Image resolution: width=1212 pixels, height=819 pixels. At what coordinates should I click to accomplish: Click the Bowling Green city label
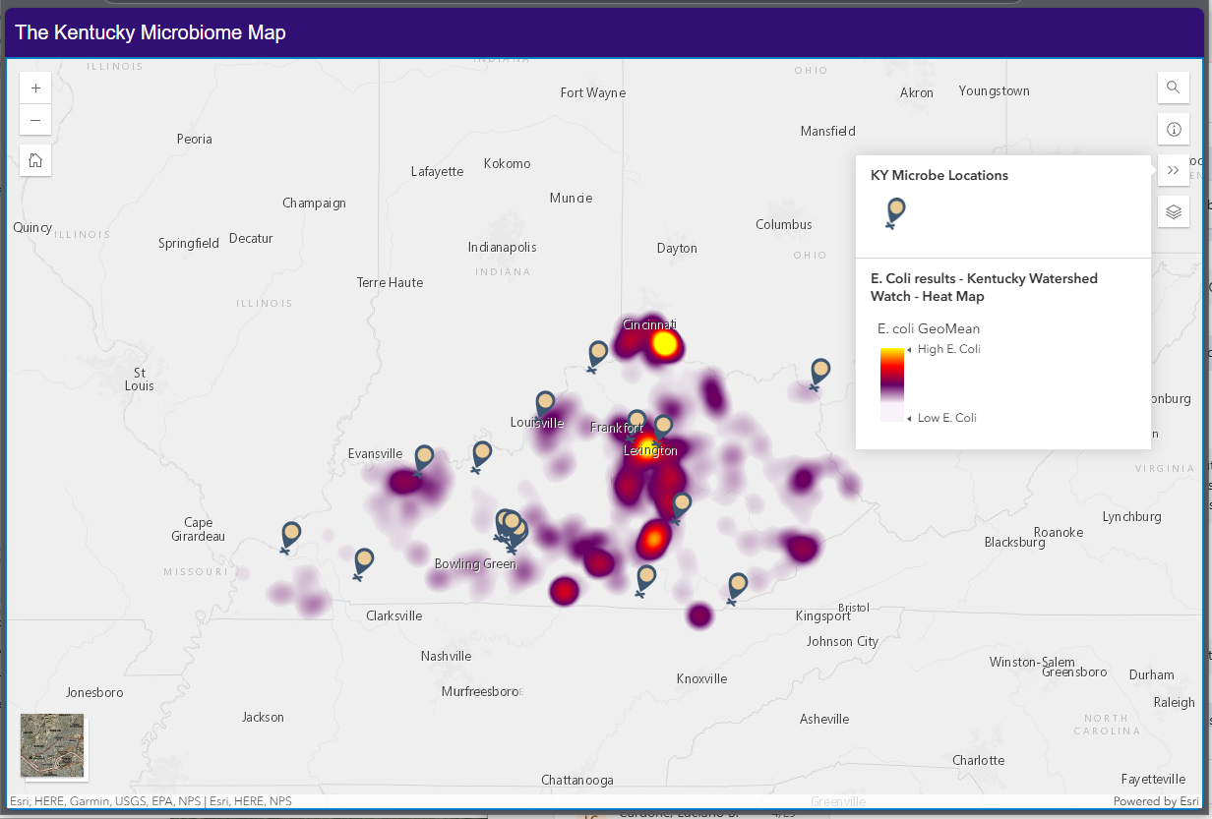click(x=475, y=564)
